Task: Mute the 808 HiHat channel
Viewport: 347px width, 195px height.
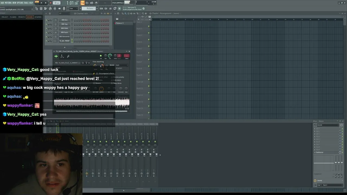Action: click(46, 28)
